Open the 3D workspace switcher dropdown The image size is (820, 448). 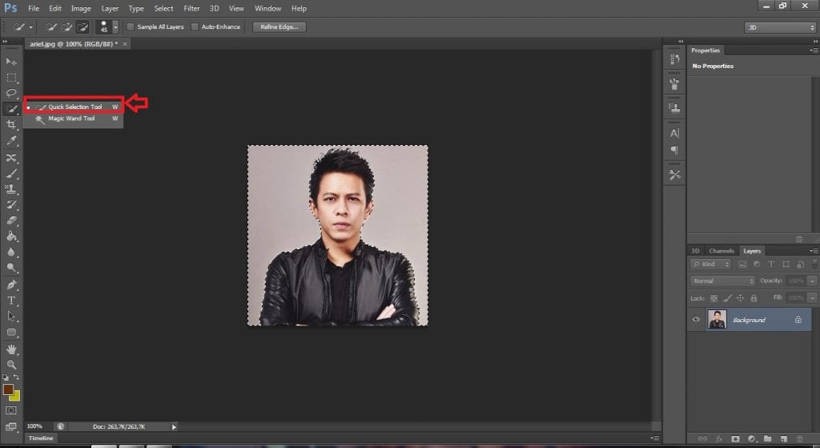[x=779, y=27]
